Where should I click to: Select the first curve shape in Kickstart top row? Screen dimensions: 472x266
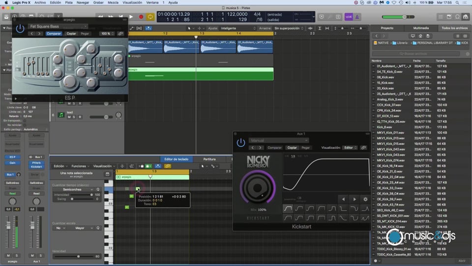(288, 208)
